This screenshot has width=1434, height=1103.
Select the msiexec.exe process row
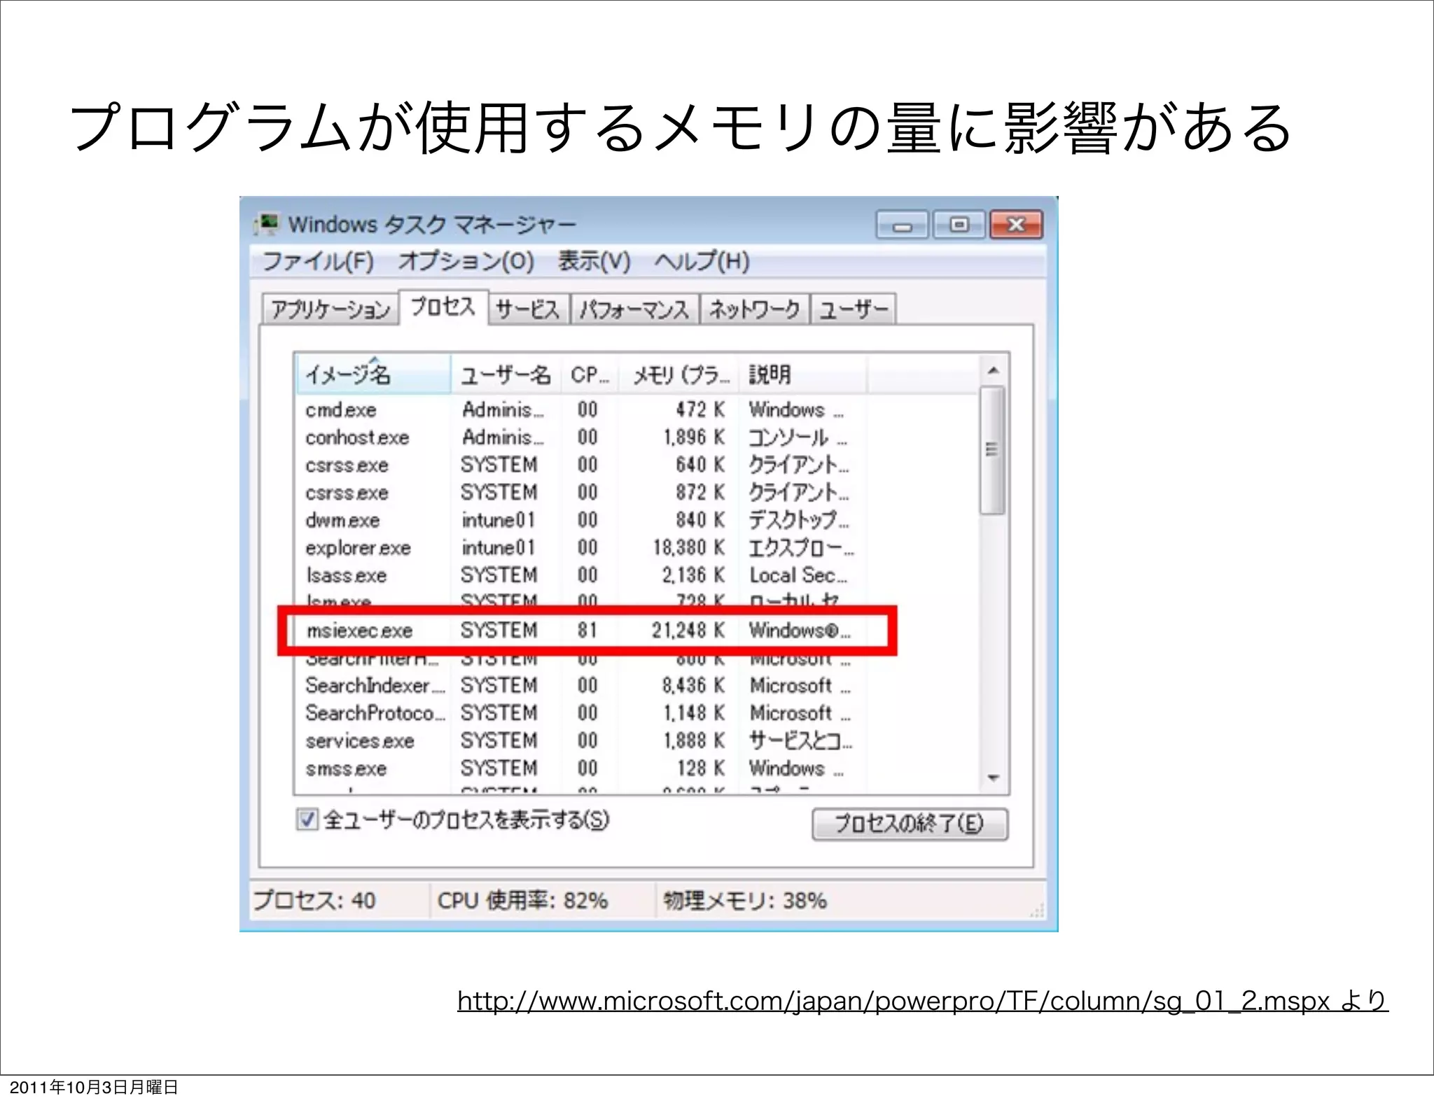tap(359, 631)
